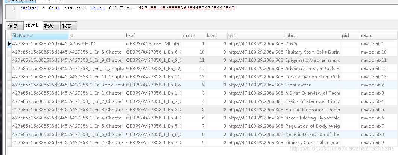Click the fileName column header
The image size is (398, 155).
click(40, 36)
